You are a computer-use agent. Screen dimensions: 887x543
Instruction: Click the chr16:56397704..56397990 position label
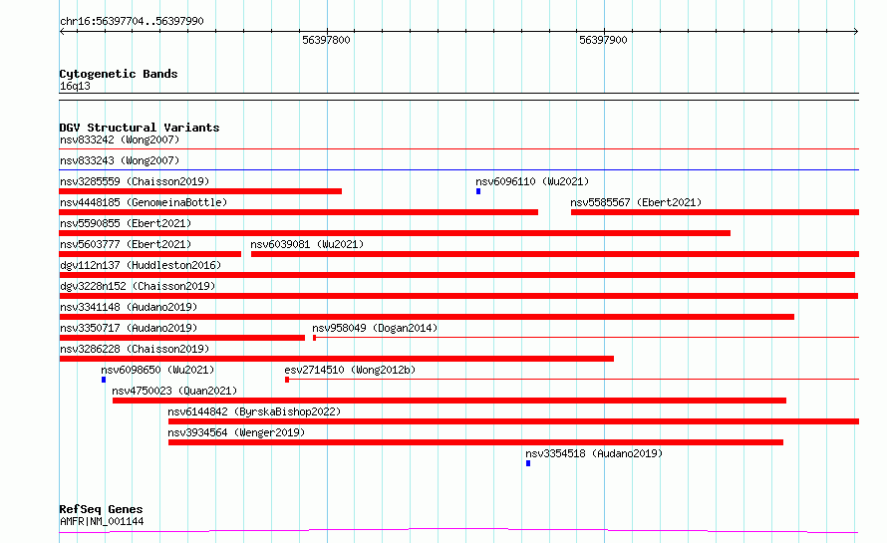pos(132,21)
